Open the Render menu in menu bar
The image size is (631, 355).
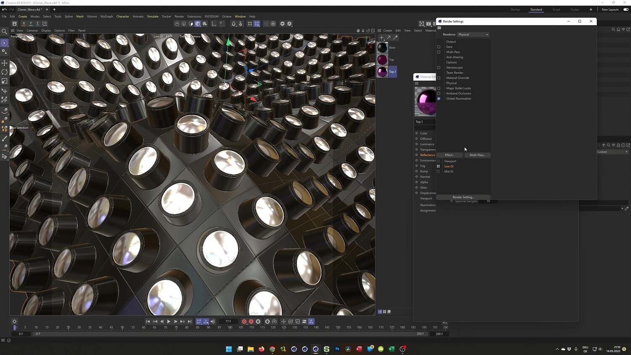click(x=179, y=16)
